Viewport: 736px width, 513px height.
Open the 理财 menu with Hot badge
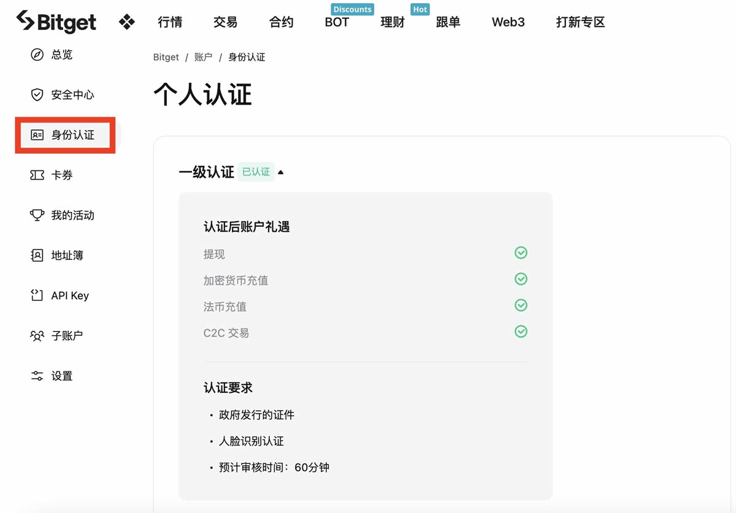click(393, 23)
